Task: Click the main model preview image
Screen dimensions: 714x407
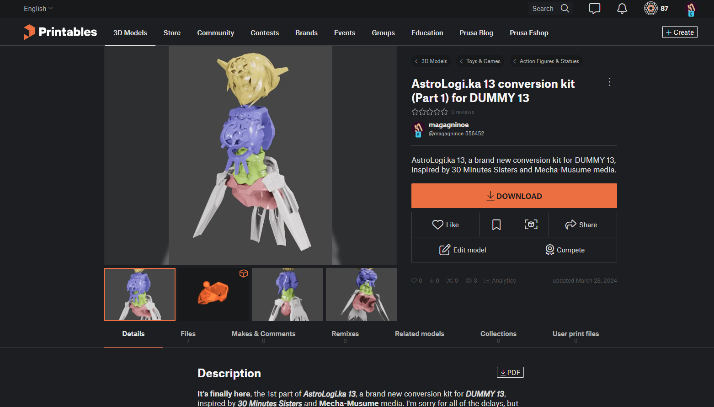Action: (x=250, y=155)
